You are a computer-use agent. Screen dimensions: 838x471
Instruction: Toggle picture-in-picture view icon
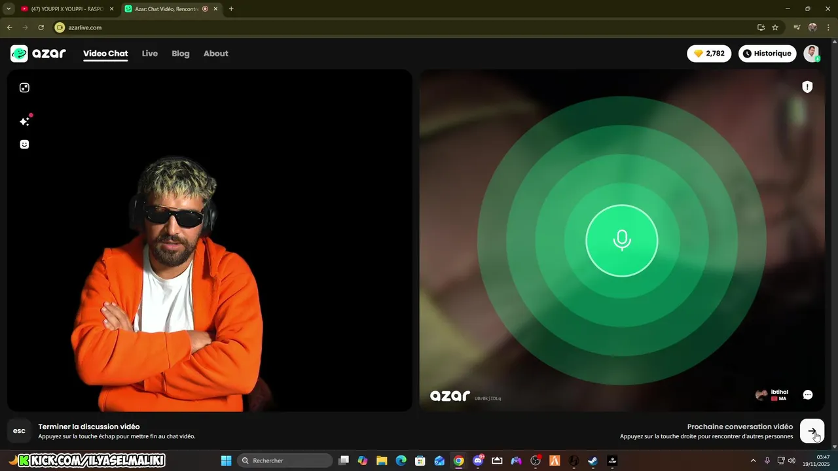(x=24, y=88)
